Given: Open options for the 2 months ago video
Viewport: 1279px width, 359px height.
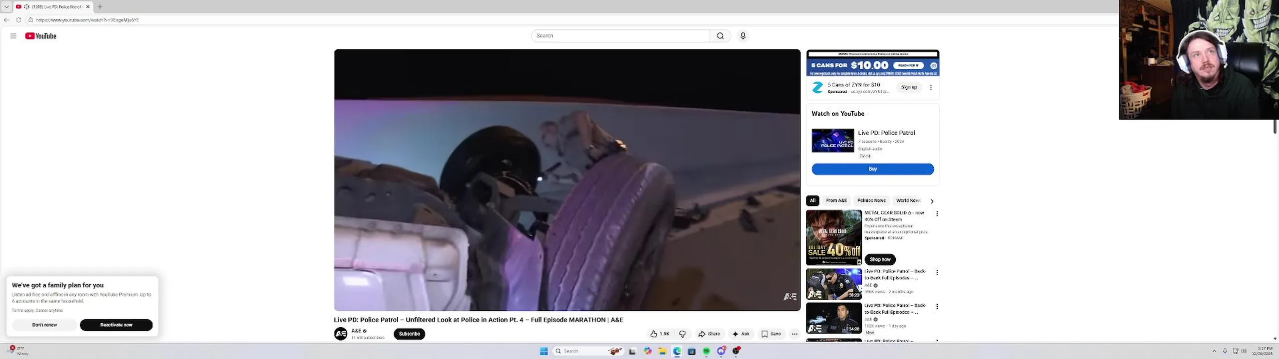Looking at the screenshot, I should point(937,272).
